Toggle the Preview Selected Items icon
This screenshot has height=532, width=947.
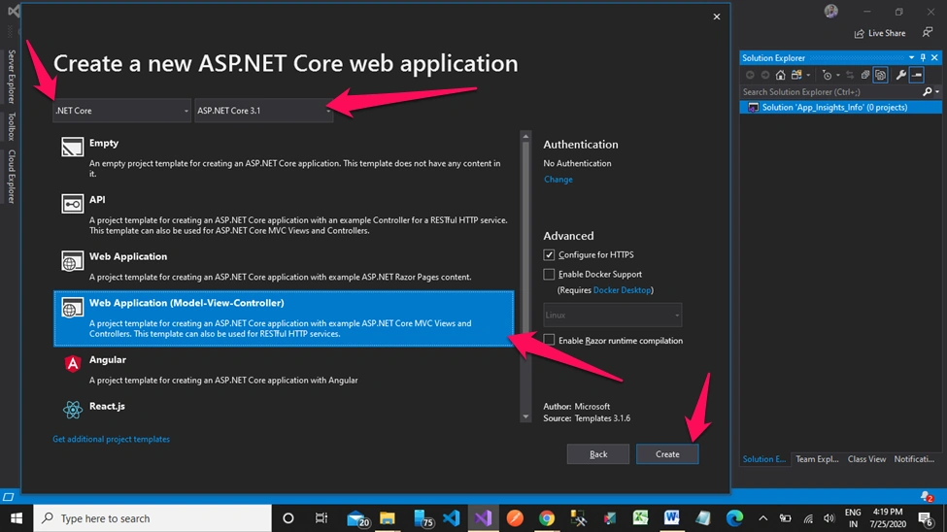pos(917,75)
